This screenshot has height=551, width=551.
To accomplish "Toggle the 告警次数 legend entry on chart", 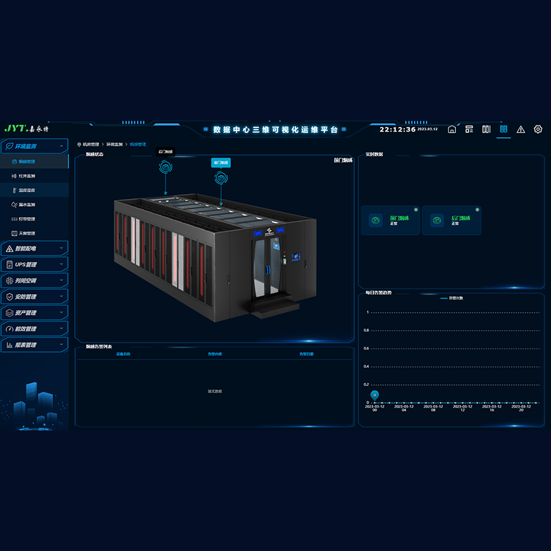I will 452,298.
